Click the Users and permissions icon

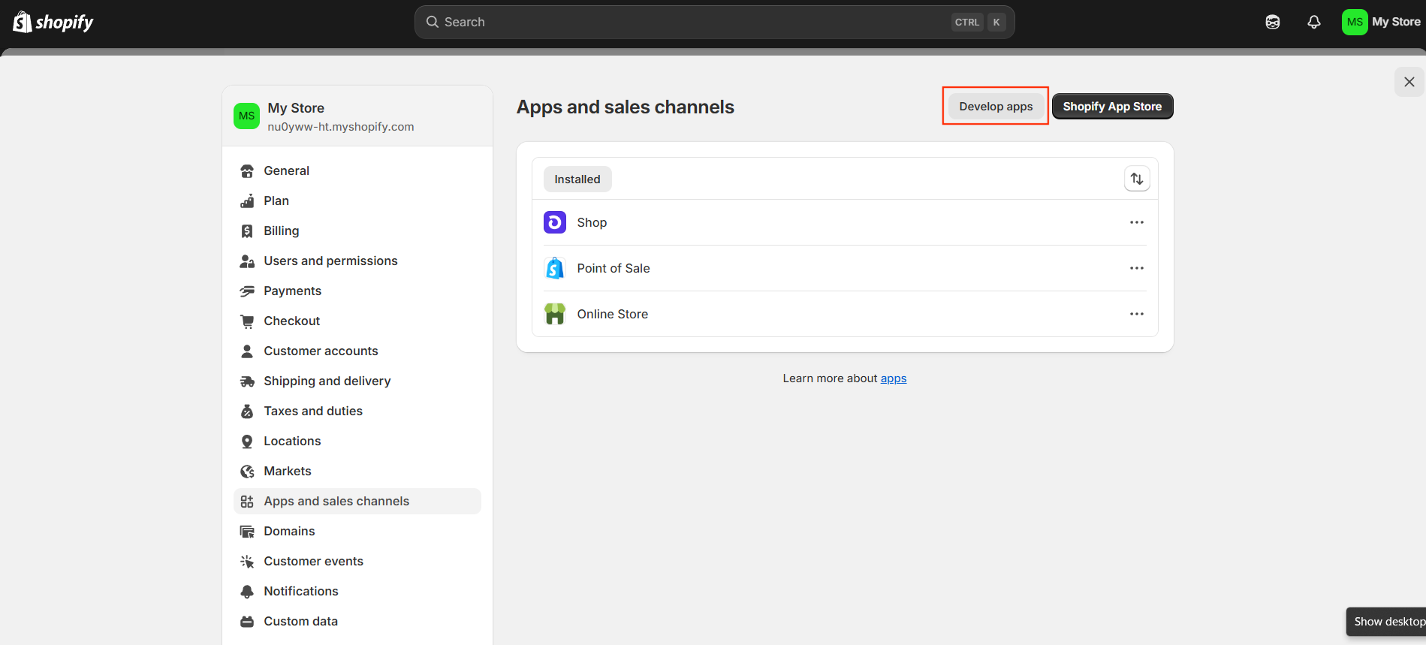click(x=247, y=261)
